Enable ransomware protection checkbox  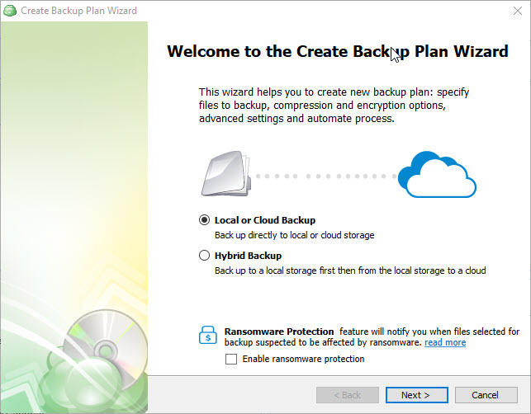point(231,359)
